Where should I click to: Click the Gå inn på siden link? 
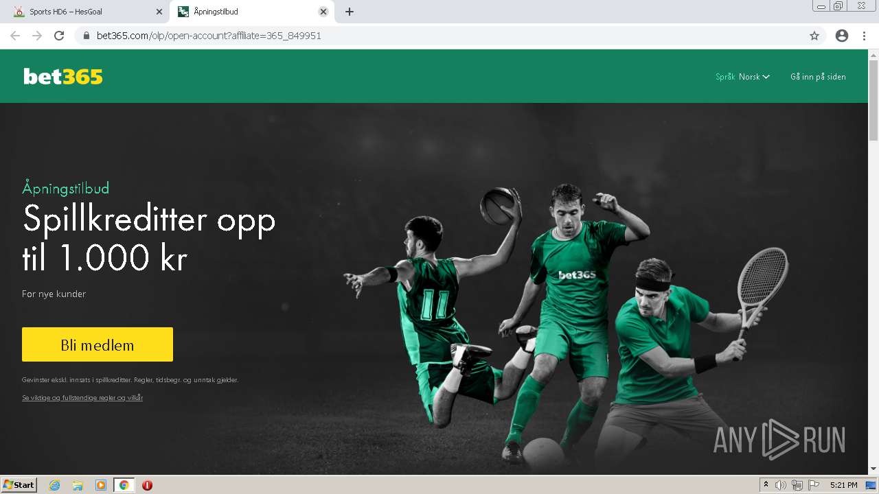pyautogui.click(x=818, y=77)
